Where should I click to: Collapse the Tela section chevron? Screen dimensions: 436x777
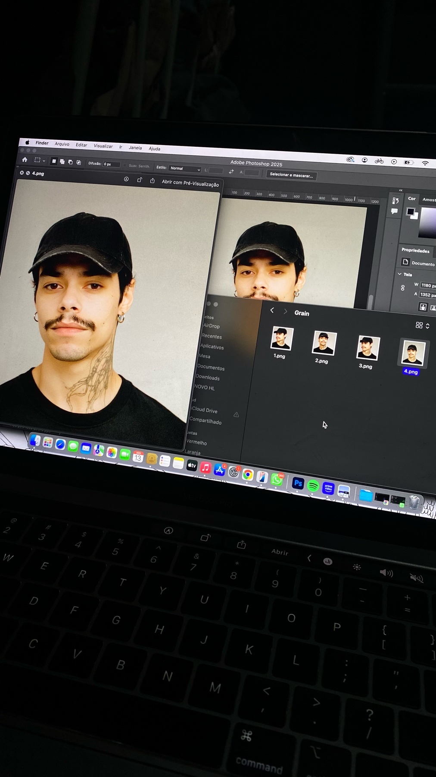pyautogui.click(x=399, y=274)
